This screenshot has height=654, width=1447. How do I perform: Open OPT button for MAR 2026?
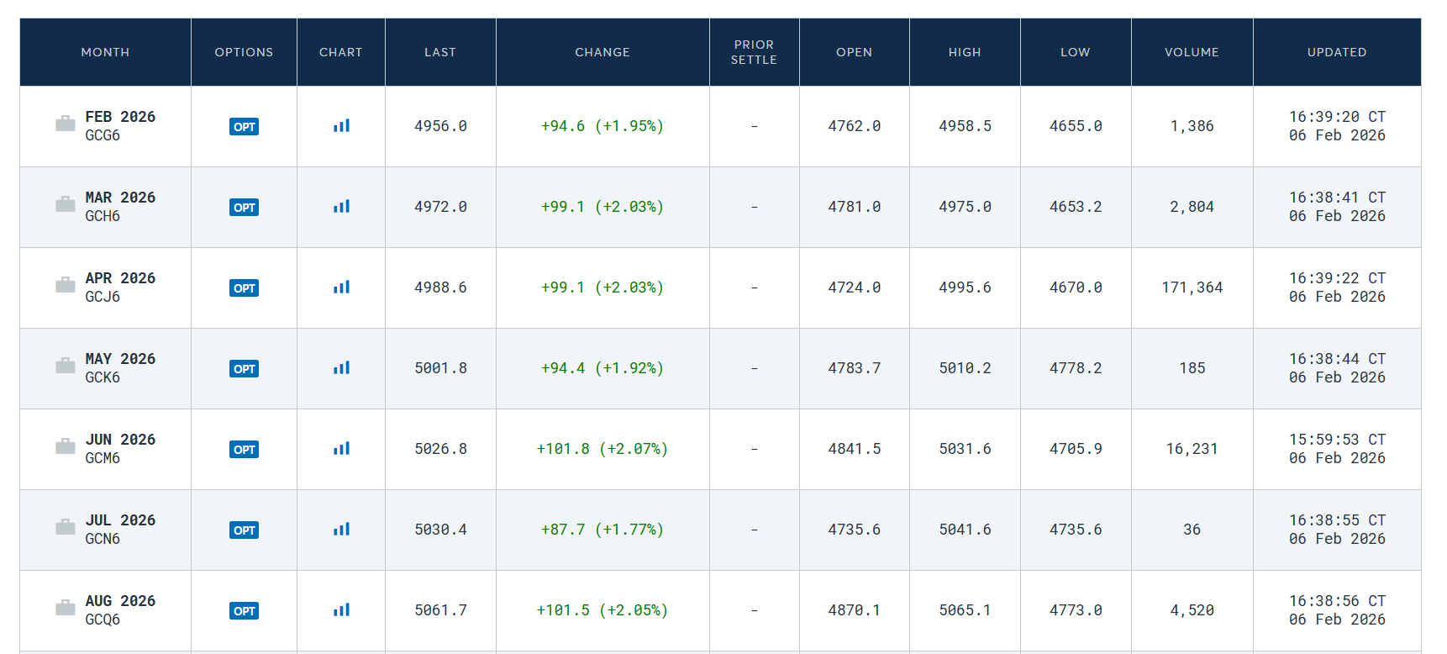[x=244, y=208]
